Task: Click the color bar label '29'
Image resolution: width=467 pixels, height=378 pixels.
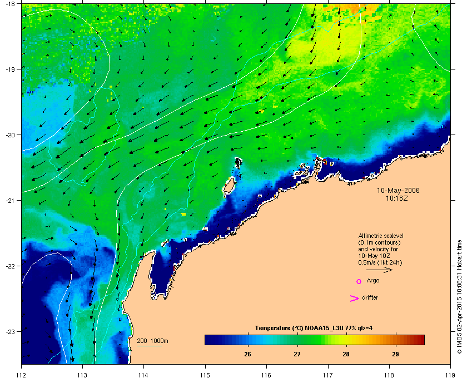Action: point(395,354)
